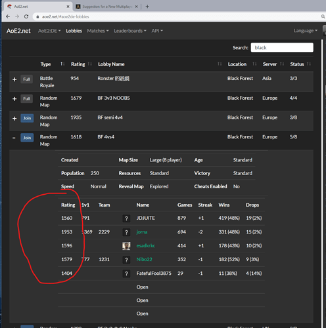Open a new browser tab with plus

[147, 7]
